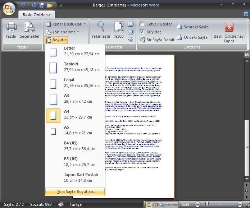The image size is (250, 208).
Task: Click Türkçe language in status bar
Action: click(76, 204)
